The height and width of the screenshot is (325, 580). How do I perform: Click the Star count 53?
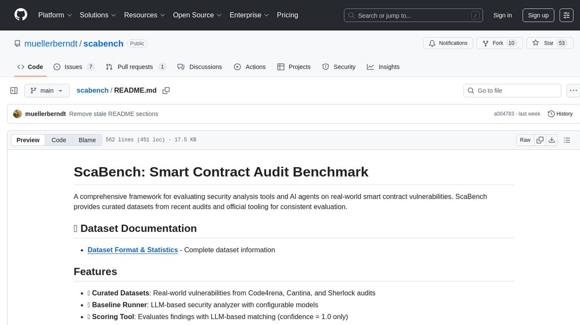coord(562,43)
